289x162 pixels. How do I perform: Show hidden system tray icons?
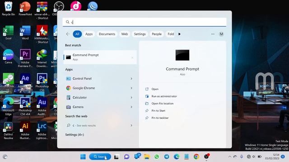[x=230, y=157]
